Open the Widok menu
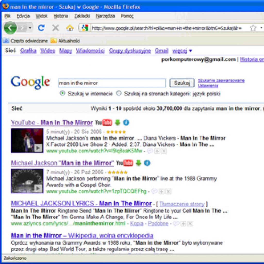 42,16
